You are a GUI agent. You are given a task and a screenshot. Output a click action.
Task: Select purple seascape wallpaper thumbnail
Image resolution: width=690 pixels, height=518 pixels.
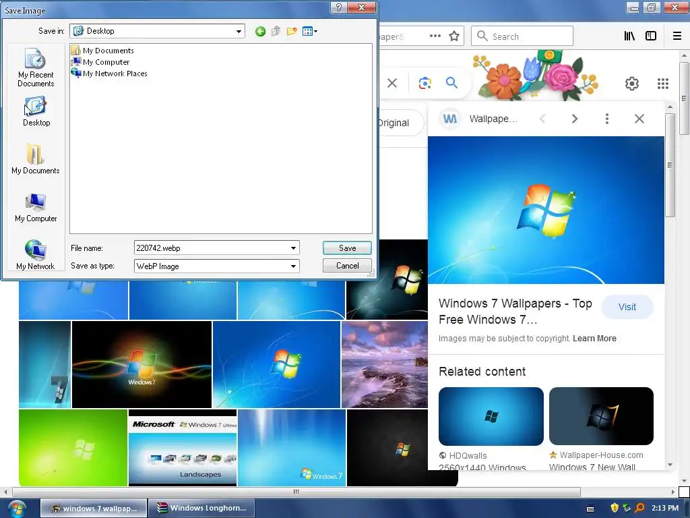point(385,365)
